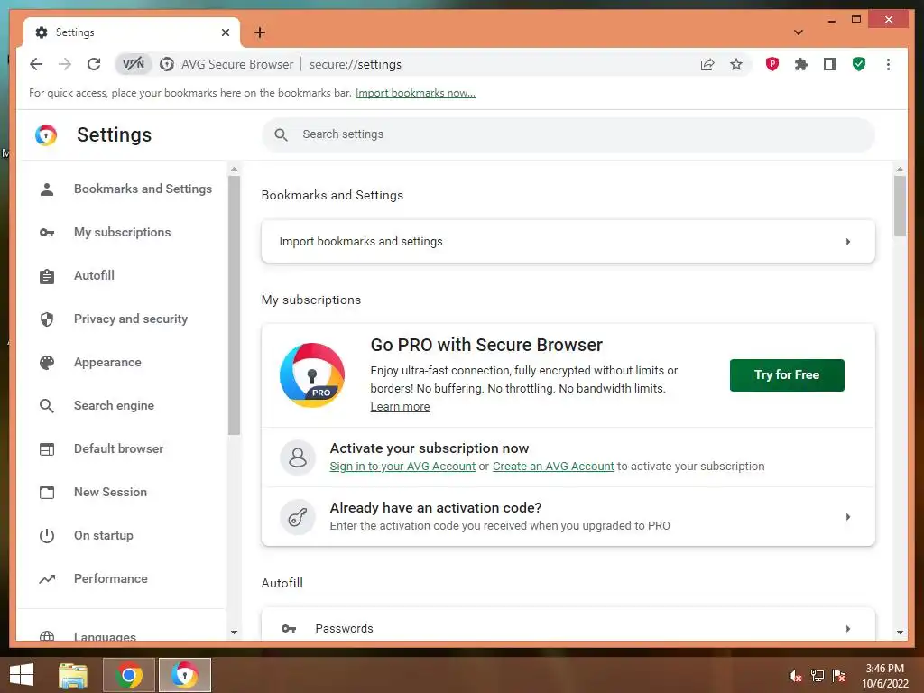Open a new tab with the plus button
Screen dimensions: 924x693
[259, 32]
